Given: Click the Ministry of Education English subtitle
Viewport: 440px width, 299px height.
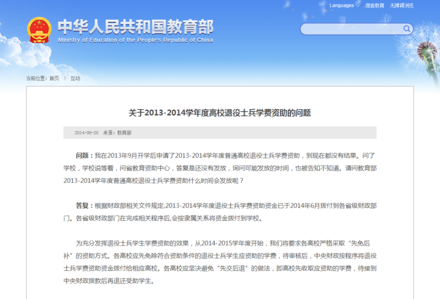Looking at the screenshot, I should (136, 40).
